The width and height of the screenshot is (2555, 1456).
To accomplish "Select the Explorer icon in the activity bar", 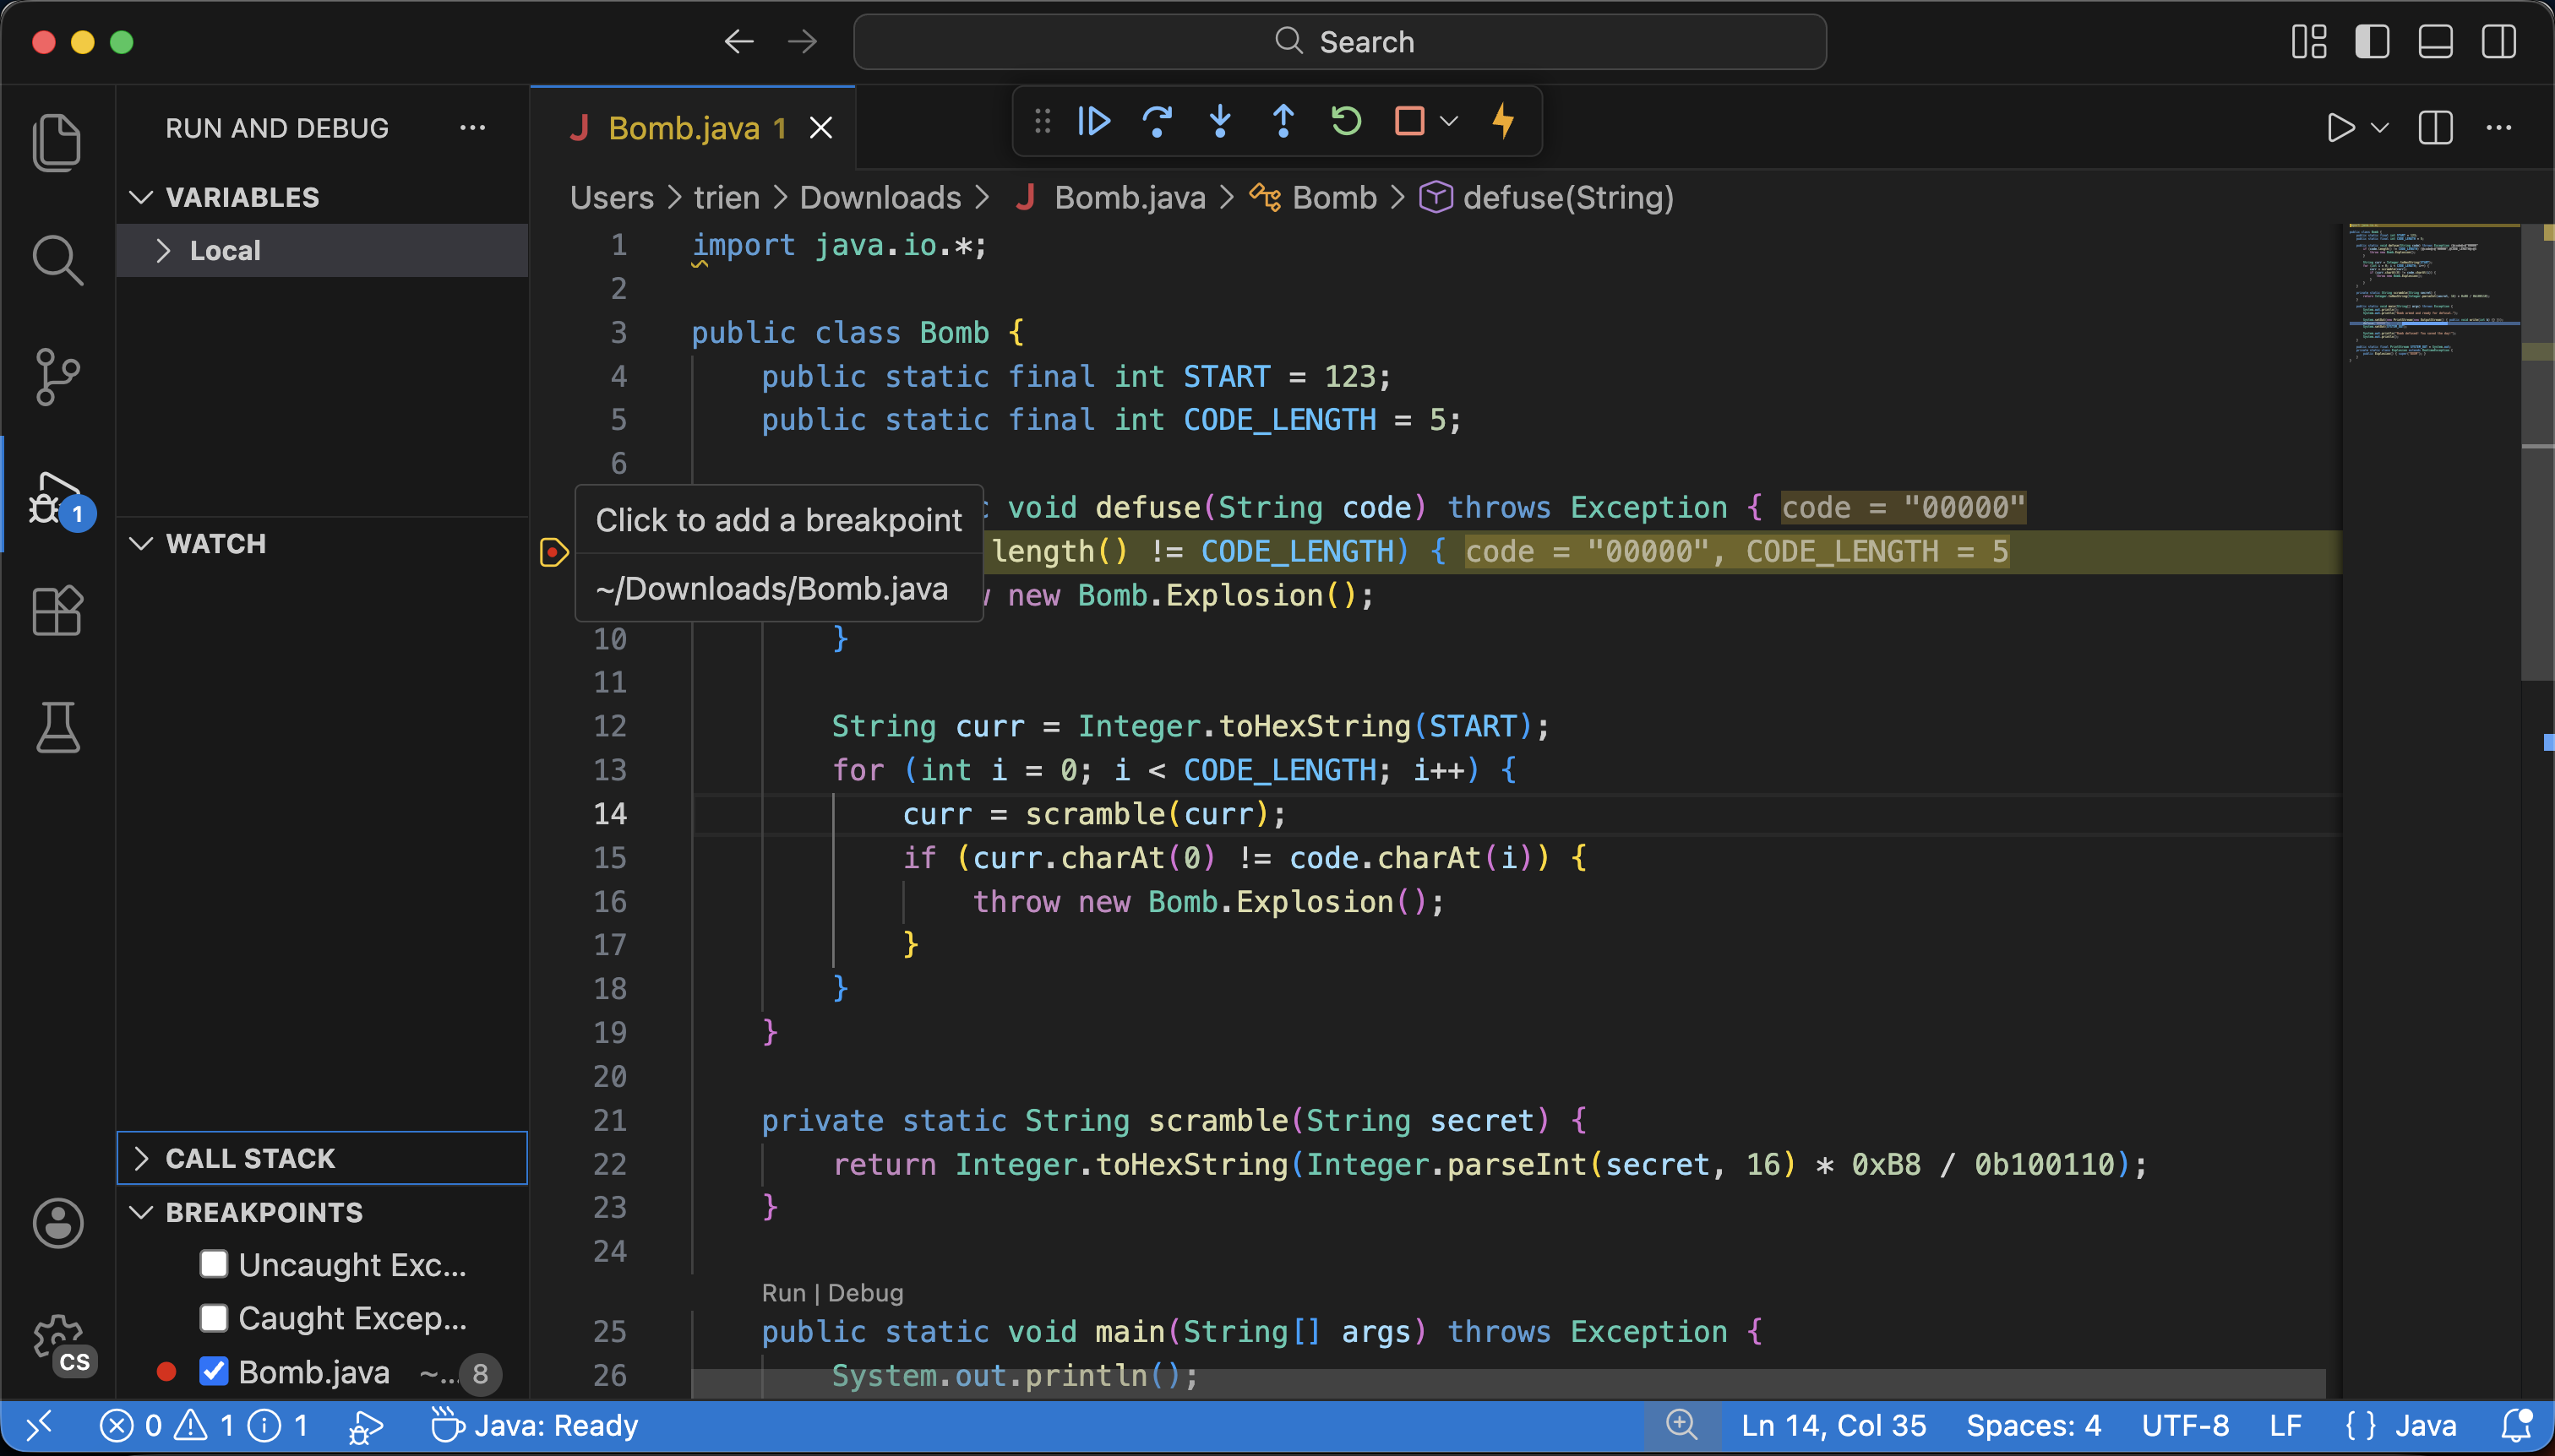I will point(57,142).
